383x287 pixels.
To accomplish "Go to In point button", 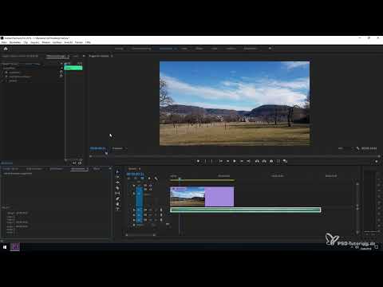I will 220,161.
